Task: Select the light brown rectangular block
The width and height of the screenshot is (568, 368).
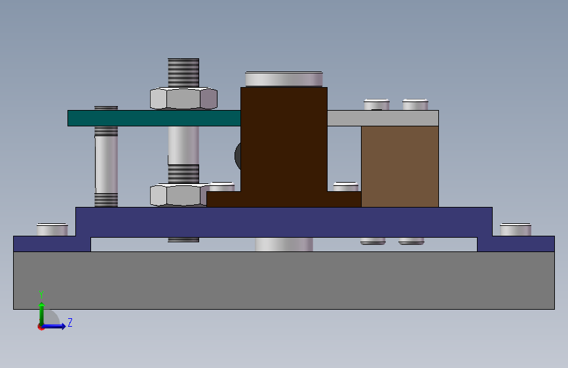Action: pyautogui.click(x=400, y=166)
